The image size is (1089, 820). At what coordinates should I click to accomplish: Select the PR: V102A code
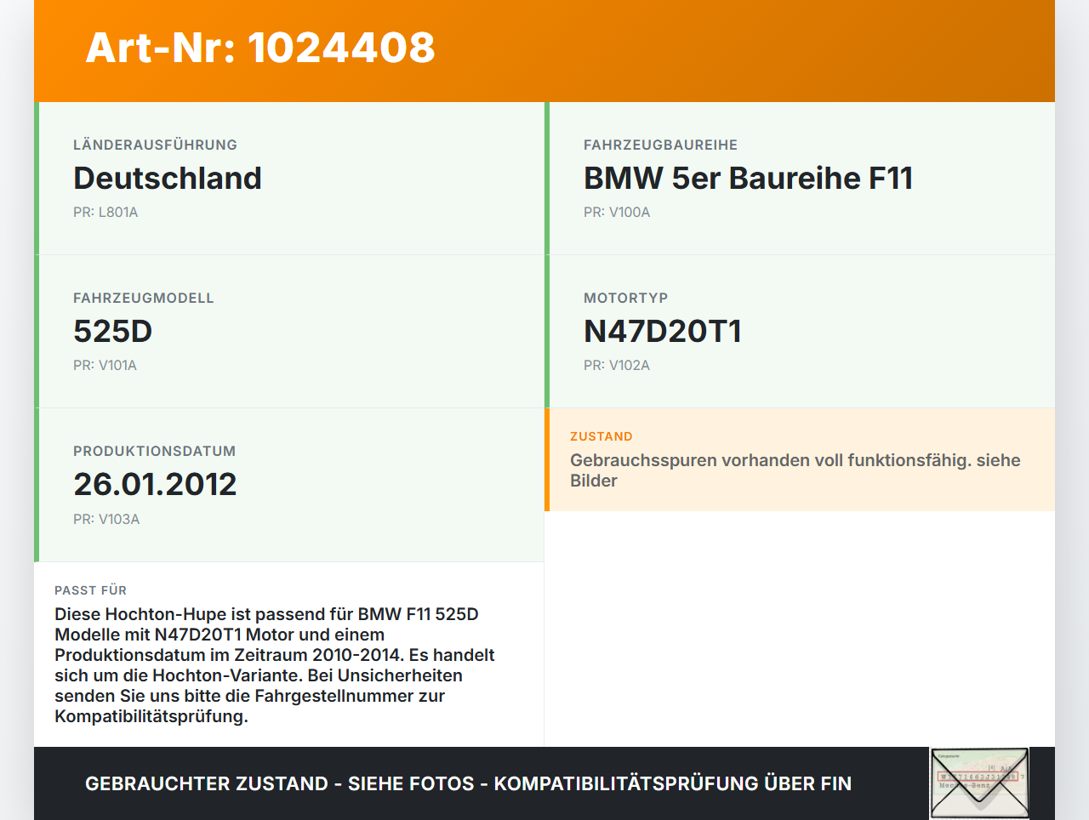pyautogui.click(x=616, y=365)
